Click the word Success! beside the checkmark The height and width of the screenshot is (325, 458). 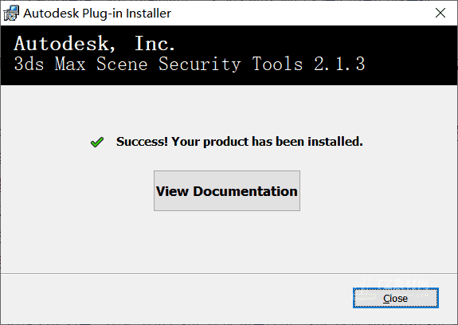click(x=142, y=142)
